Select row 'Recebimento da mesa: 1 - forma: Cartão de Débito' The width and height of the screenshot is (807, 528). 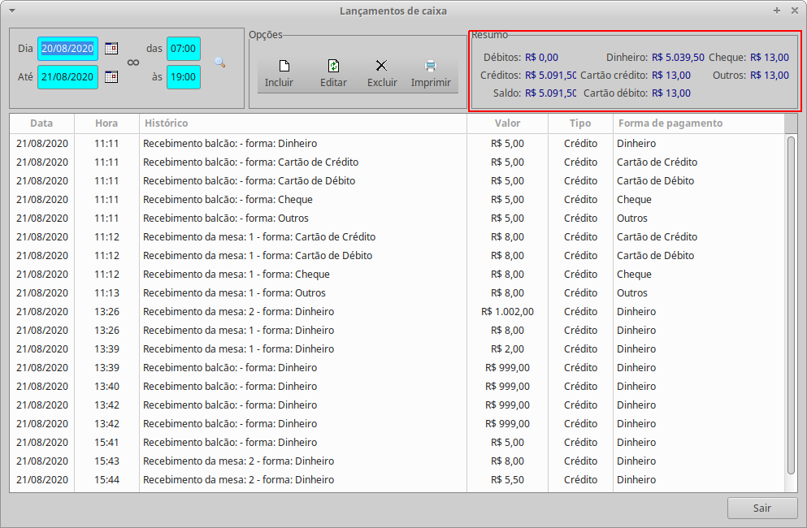point(397,256)
